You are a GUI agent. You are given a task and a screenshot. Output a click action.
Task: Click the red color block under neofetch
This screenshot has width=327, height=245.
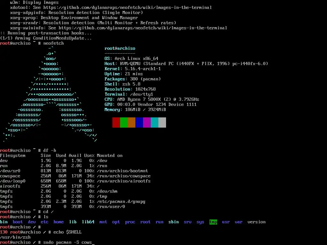click(116, 122)
